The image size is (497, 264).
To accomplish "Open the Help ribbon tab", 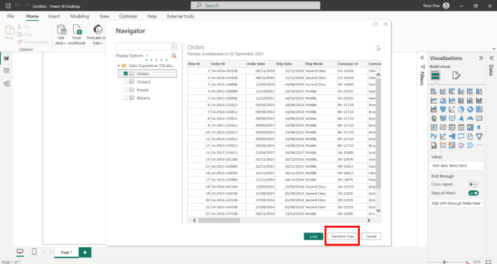I will 152,16.
